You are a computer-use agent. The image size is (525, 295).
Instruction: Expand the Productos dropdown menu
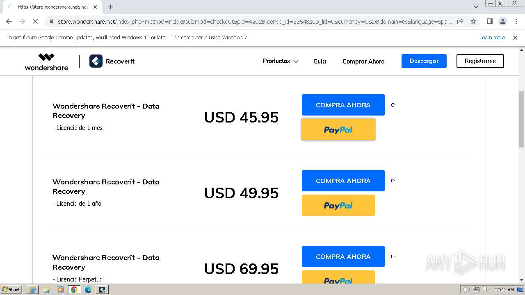pyautogui.click(x=281, y=61)
